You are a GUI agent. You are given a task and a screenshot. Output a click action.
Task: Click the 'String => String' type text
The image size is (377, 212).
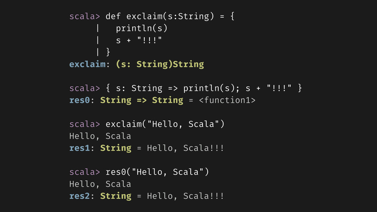pos(142,100)
